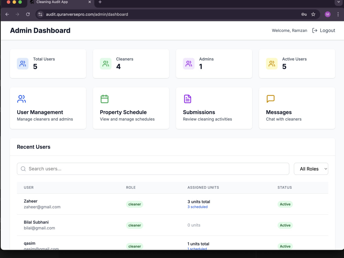Viewport: 344px width, 258px height.
Task: Click the Admins count 1
Action: tap(201, 66)
